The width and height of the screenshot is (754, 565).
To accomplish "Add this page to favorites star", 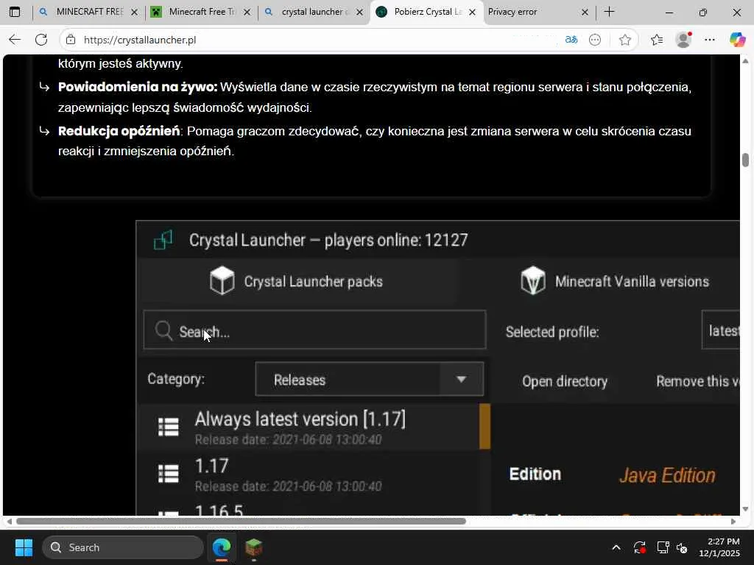I will coord(625,40).
